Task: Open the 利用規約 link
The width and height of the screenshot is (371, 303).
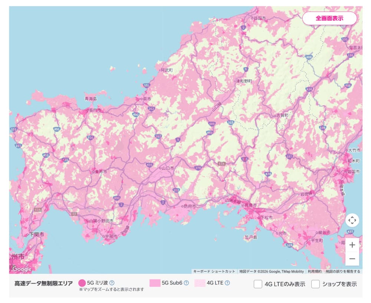Action: (x=315, y=272)
